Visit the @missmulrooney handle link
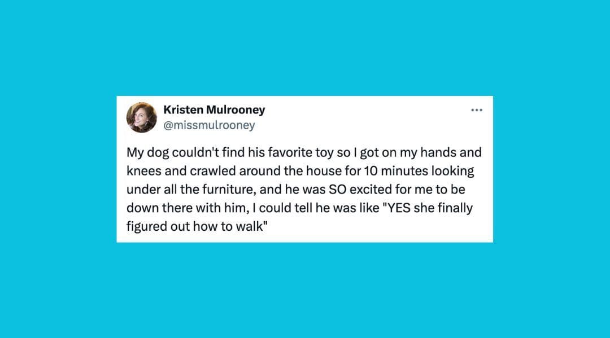The height and width of the screenshot is (338, 610). click(209, 125)
